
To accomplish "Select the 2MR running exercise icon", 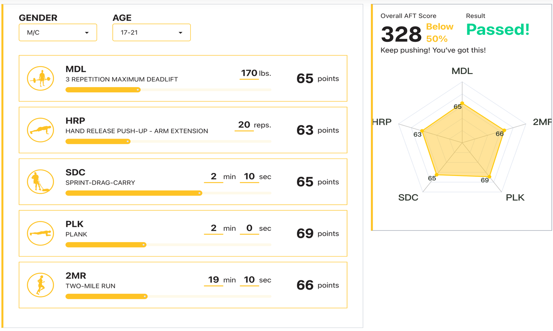I will pos(40,285).
